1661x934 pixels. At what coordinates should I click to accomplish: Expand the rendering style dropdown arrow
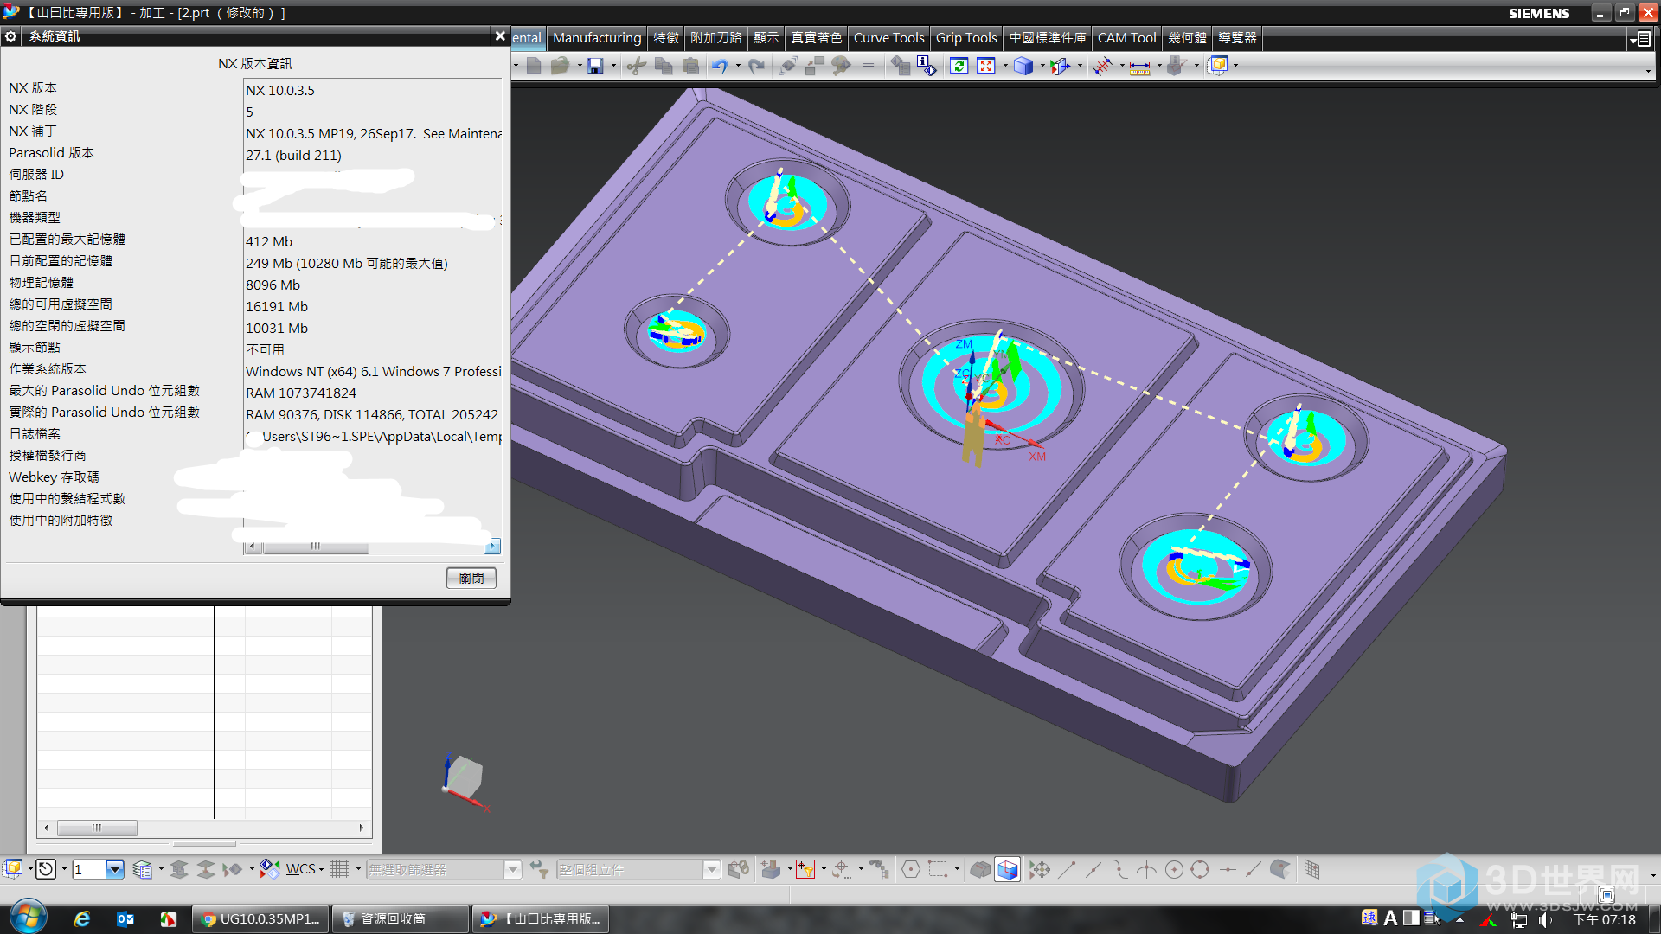pos(1042,66)
